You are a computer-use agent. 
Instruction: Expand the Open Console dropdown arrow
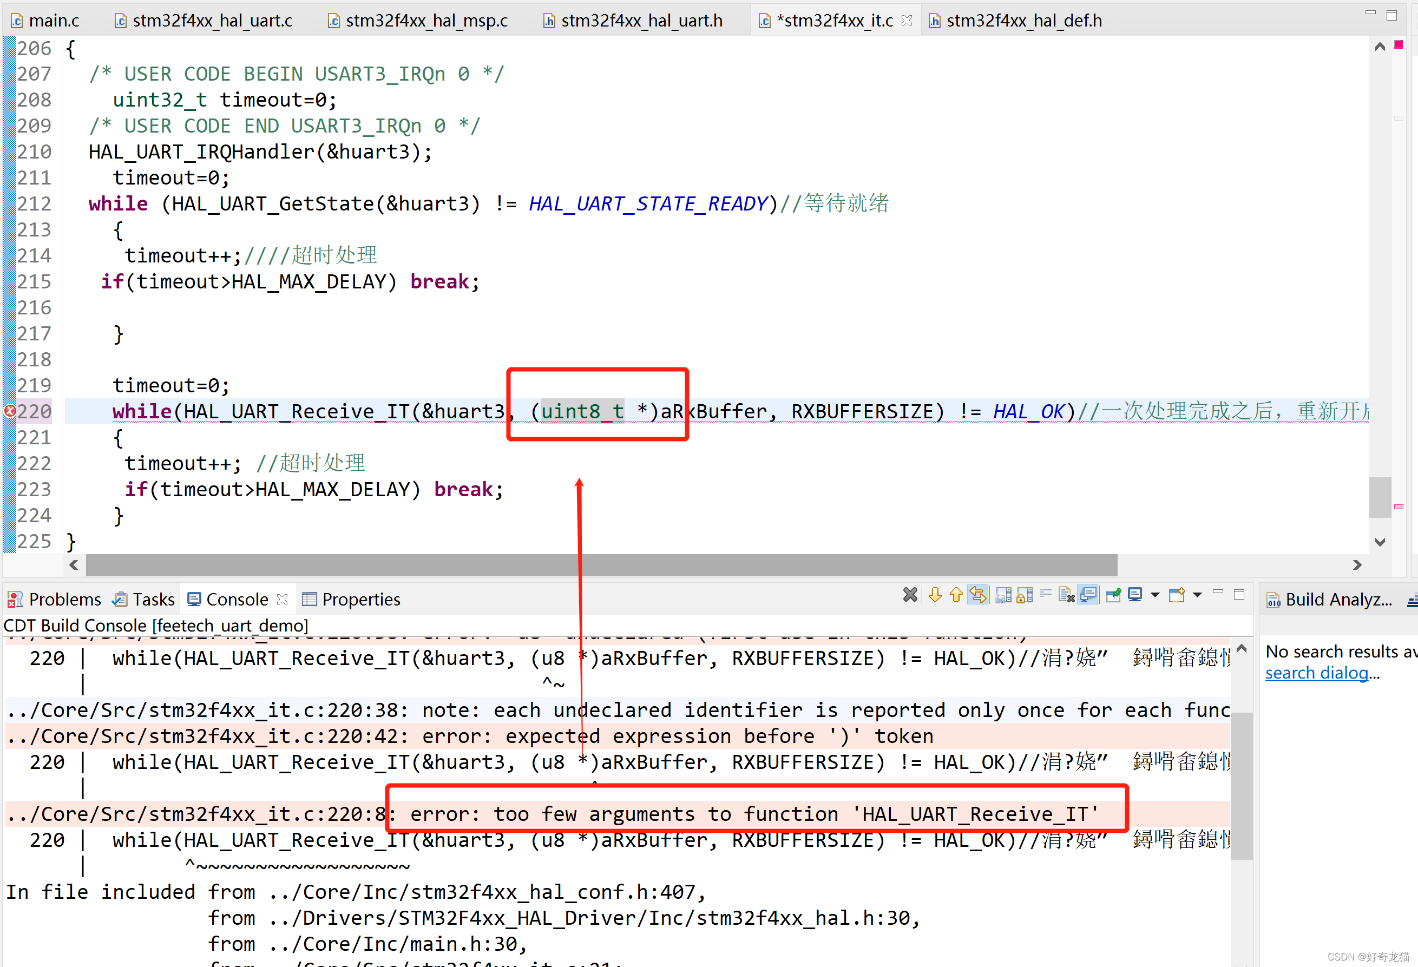1197,595
